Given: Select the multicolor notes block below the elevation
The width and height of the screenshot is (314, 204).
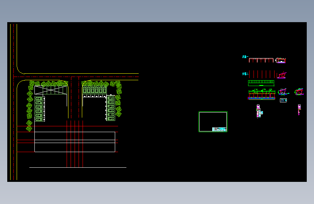Looking at the screenshot, I should (x=260, y=111).
